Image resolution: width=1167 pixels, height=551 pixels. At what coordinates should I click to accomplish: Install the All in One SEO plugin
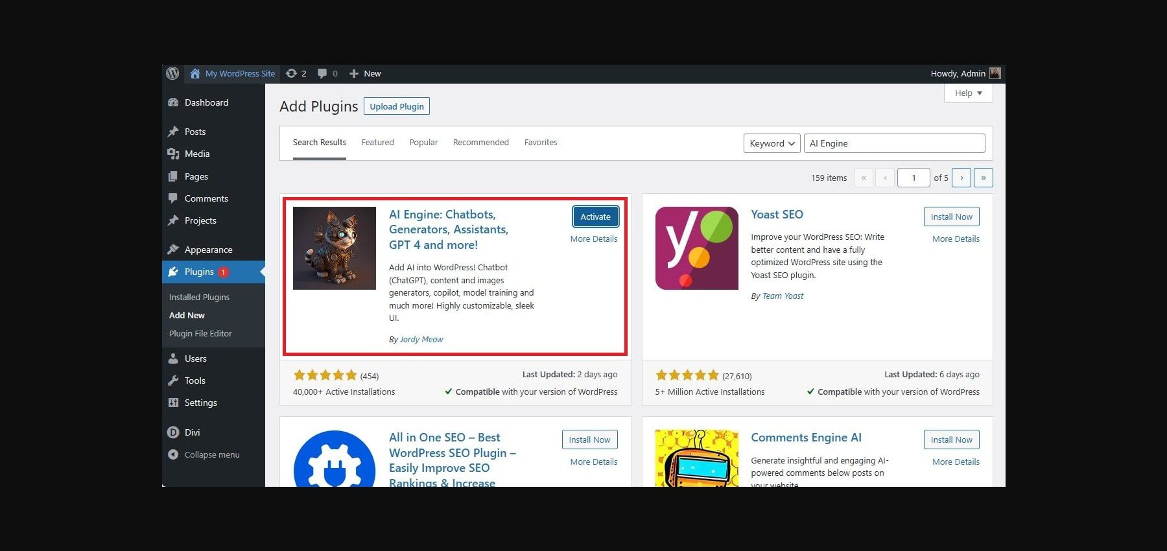(x=590, y=440)
